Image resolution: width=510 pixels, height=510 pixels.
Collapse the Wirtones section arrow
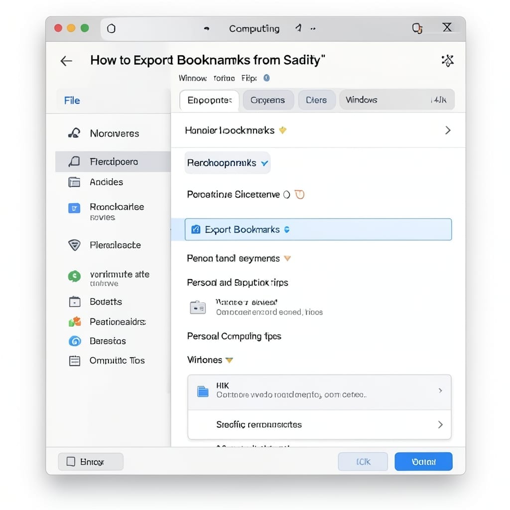(x=229, y=360)
